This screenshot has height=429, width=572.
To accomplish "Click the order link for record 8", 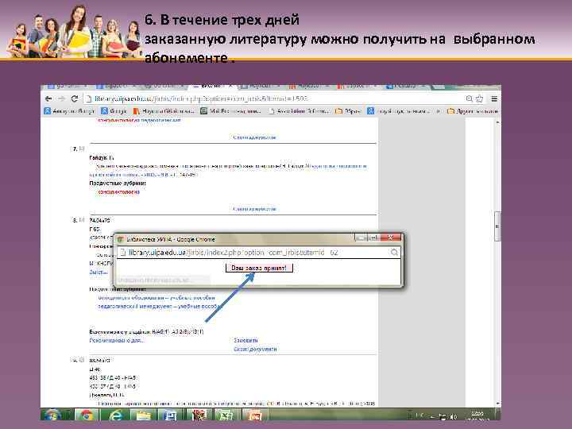I will 245,340.
